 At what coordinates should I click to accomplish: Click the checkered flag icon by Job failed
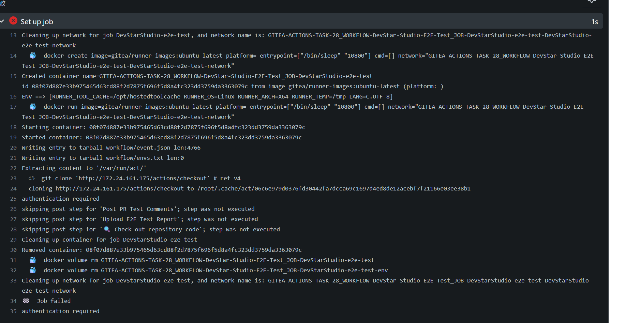(26, 301)
